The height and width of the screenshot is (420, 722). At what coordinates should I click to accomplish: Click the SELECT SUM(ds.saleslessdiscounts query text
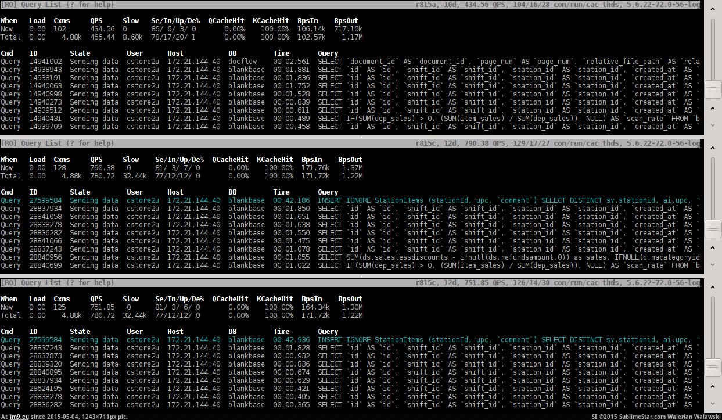(x=509, y=257)
